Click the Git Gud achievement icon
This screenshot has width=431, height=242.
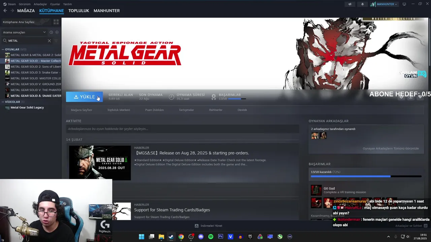pos(316,190)
